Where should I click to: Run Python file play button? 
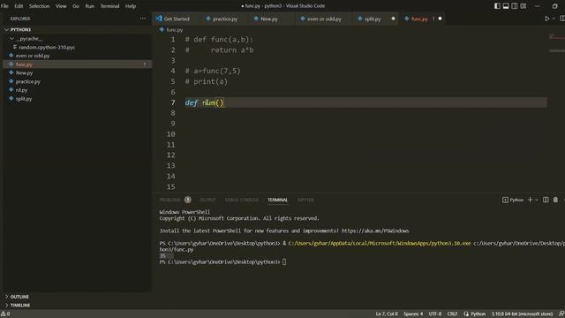pos(547,19)
